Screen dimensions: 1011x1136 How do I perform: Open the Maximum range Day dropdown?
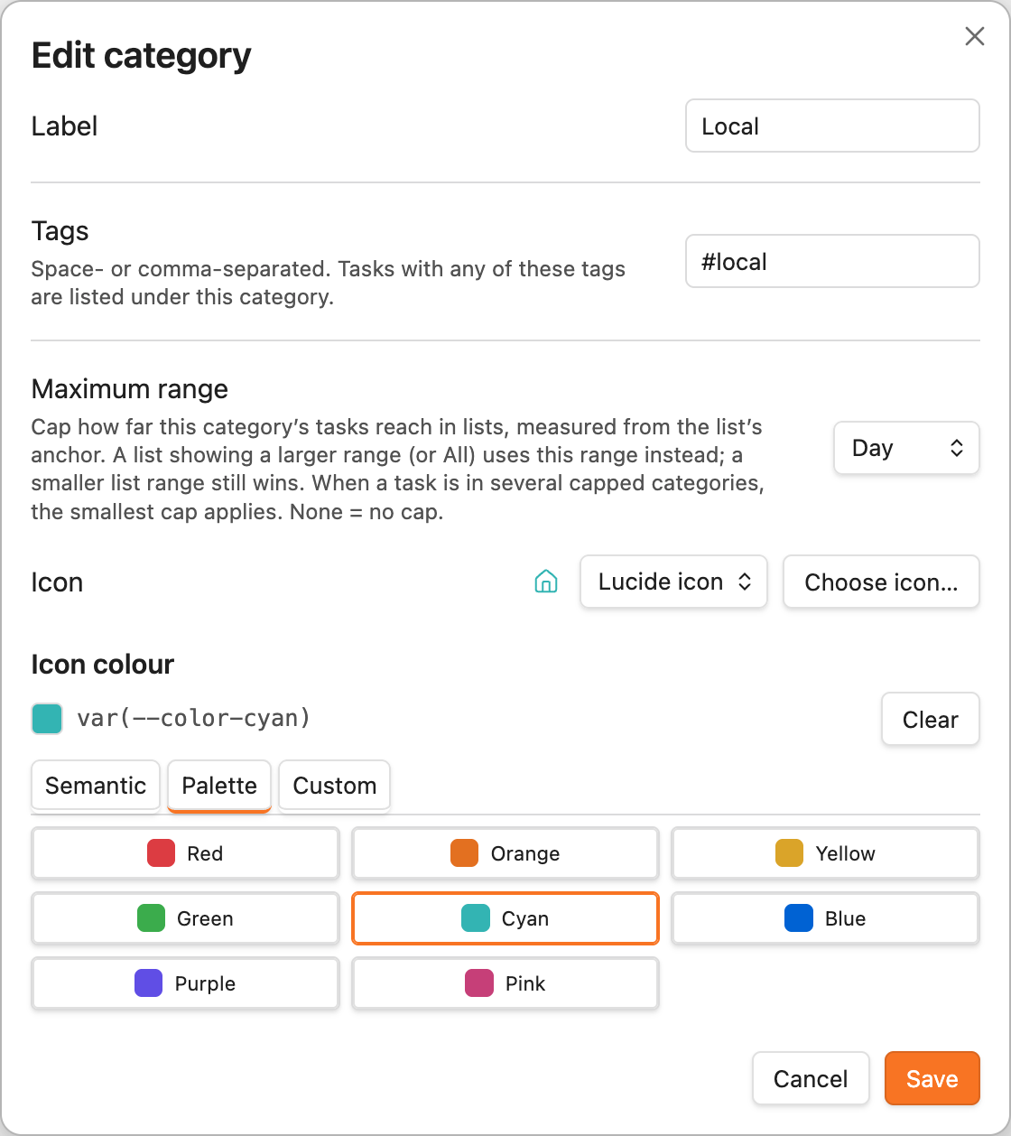[x=906, y=448]
